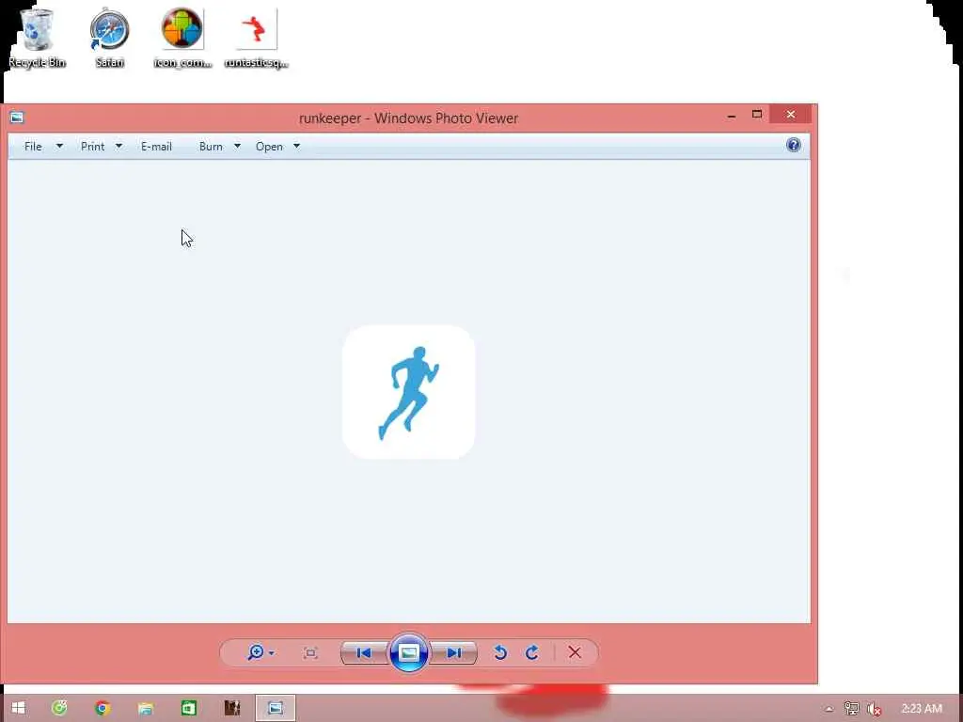Screen dimensions: 963x722
Task: Open the Open menu
Action: click(x=269, y=146)
